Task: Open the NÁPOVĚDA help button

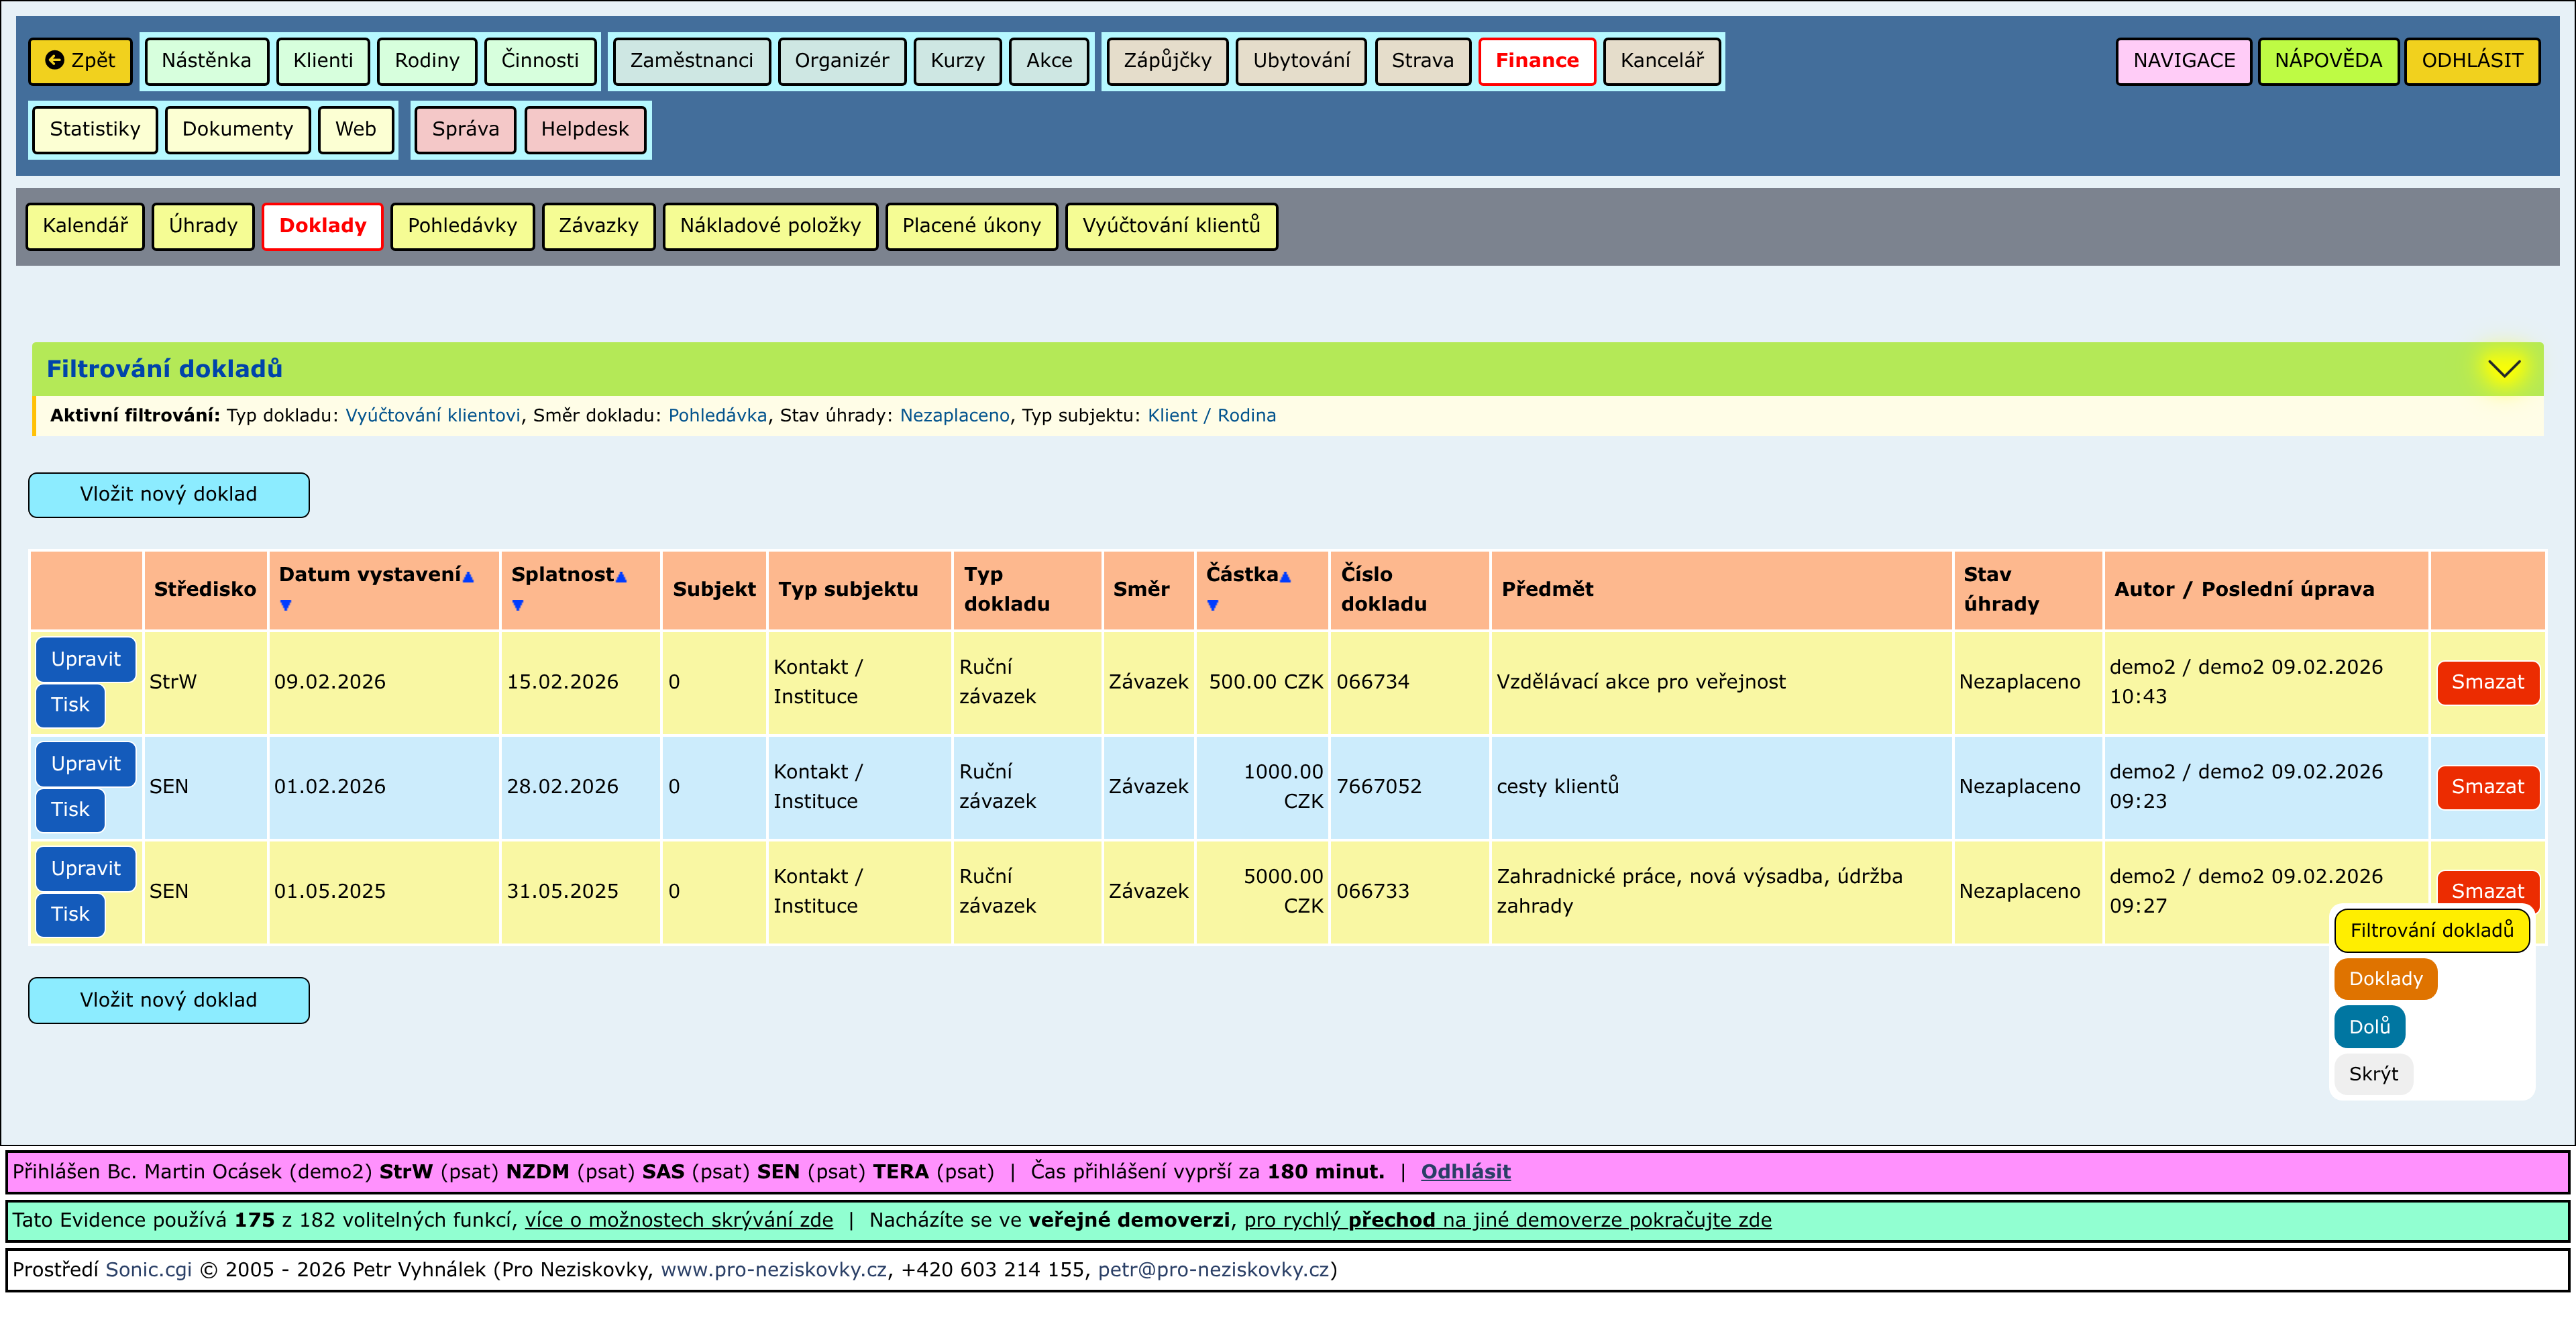Action: pyautogui.click(x=2327, y=61)
